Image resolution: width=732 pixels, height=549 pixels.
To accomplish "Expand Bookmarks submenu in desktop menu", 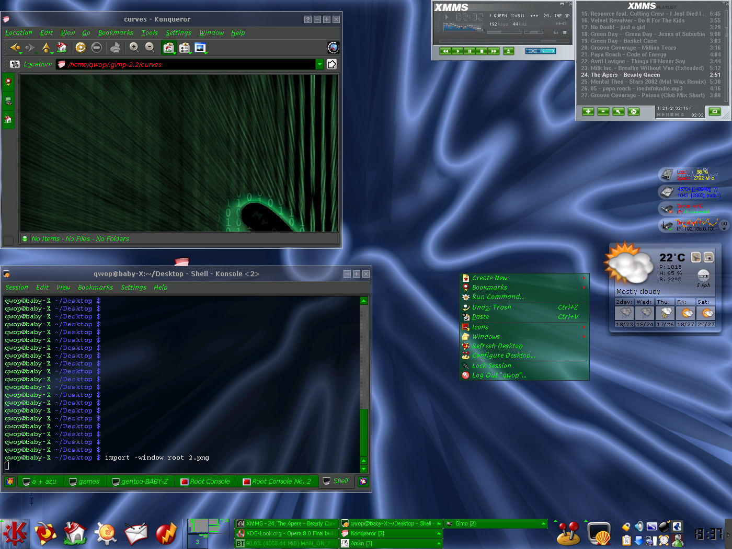I will pyautogui.click(x=524, y=288).
